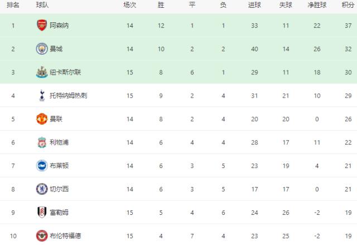Select the 进球 column header

click(x=254, y=5)
